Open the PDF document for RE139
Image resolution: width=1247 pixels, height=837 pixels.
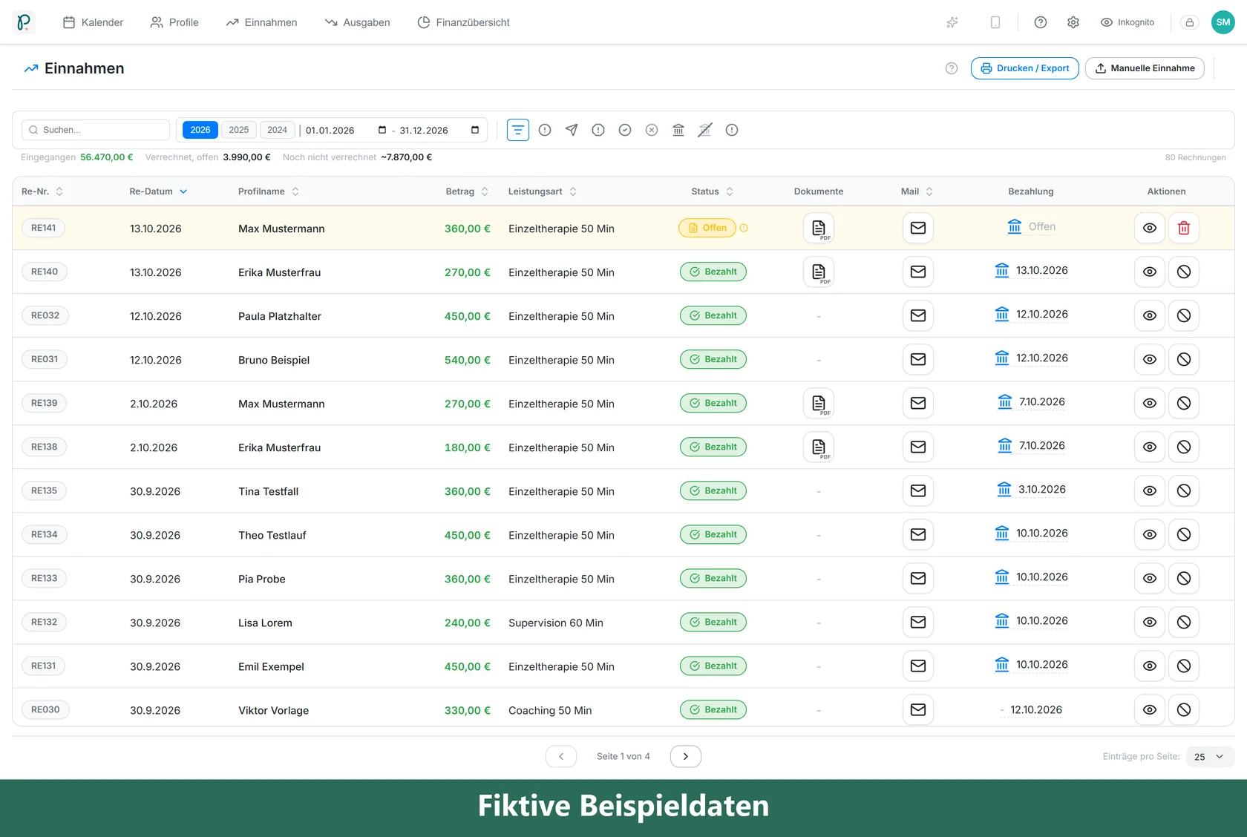(x=819, y=403)
